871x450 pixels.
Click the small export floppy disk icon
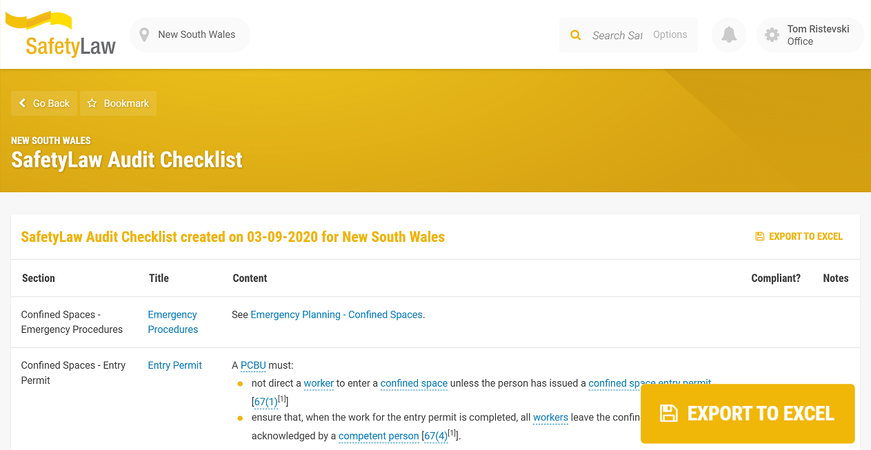(x=759, y=236)
